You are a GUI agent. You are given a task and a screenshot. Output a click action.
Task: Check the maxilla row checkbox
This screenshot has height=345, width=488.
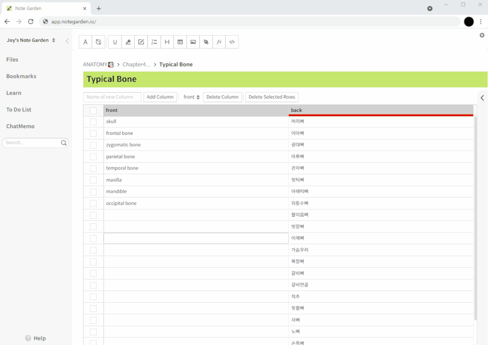93,180
